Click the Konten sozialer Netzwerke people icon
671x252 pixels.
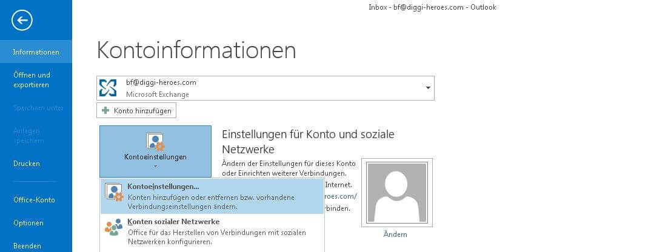click(114, 228)
